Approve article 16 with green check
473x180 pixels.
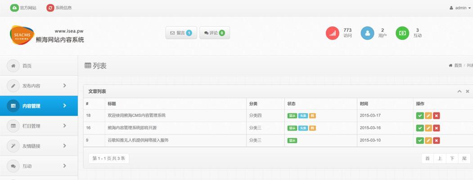(x=419, y=128)
